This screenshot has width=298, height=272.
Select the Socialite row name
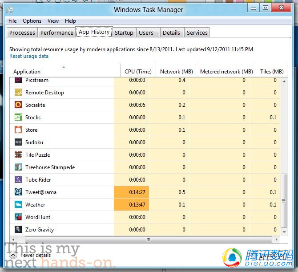35,105
